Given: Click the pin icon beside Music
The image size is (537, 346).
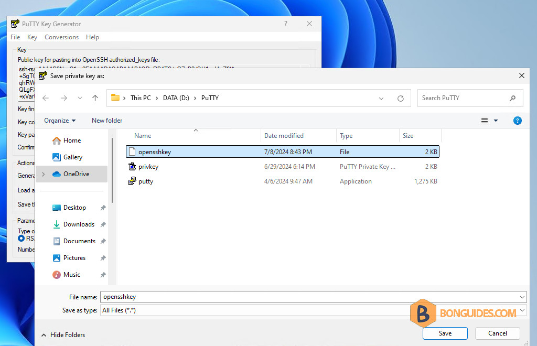Looking at the screenshot, I should coord(103,275).
